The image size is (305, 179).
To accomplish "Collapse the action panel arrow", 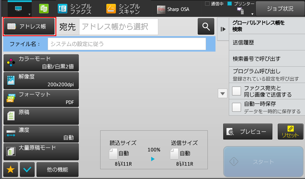I will 223,29.
